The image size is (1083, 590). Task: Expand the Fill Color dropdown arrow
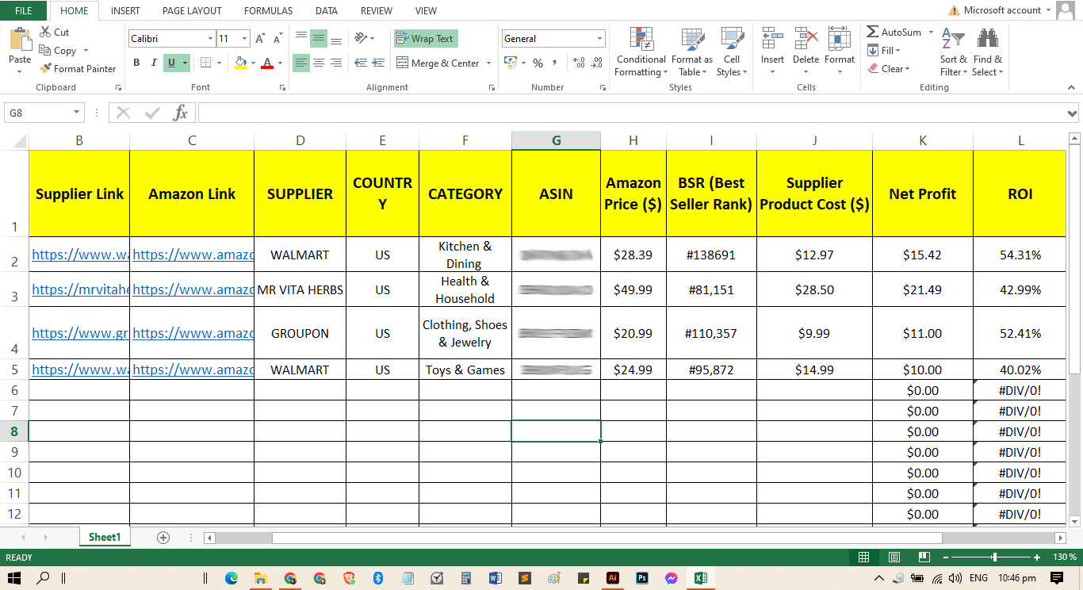point(251,63)
